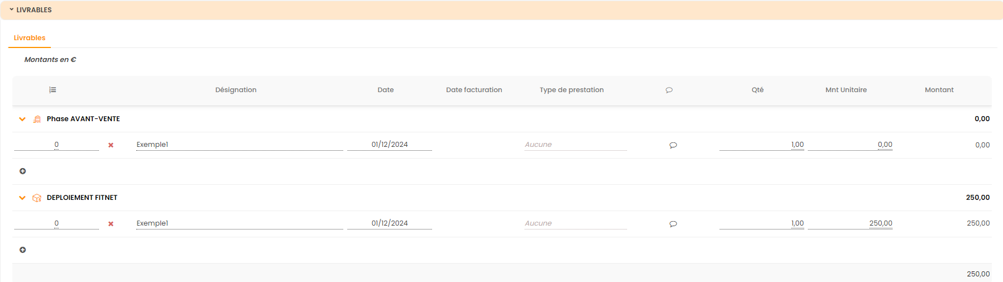Edit designation field in Phase AVANT-VENTE row

click(x=239, y=145)
